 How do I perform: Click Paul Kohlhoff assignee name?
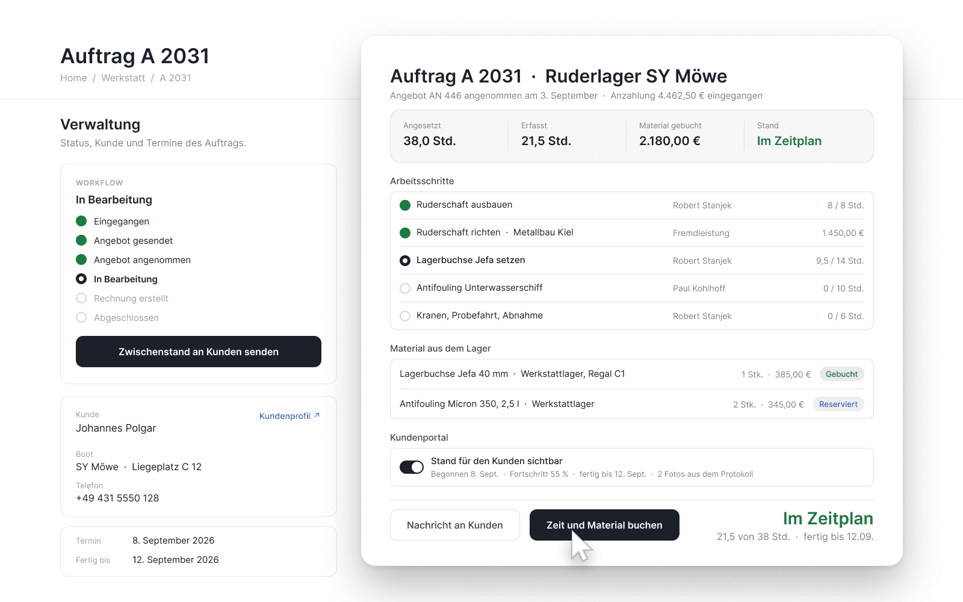[699, 288]
